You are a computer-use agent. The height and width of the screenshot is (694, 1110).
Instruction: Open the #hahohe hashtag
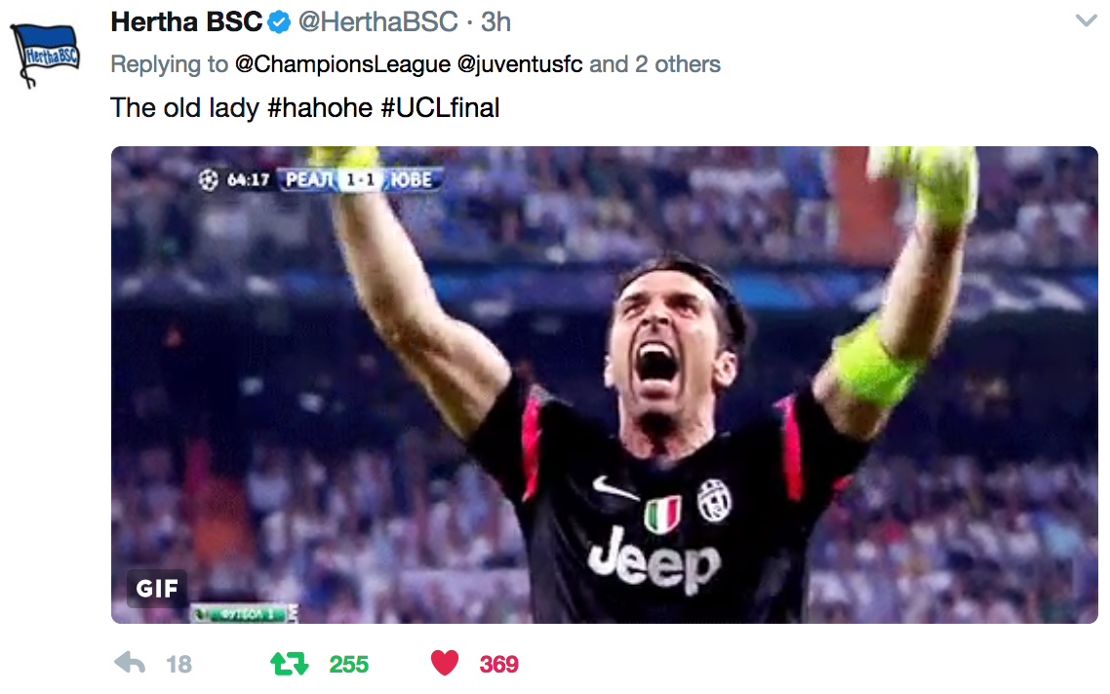[x=320, y=108]
